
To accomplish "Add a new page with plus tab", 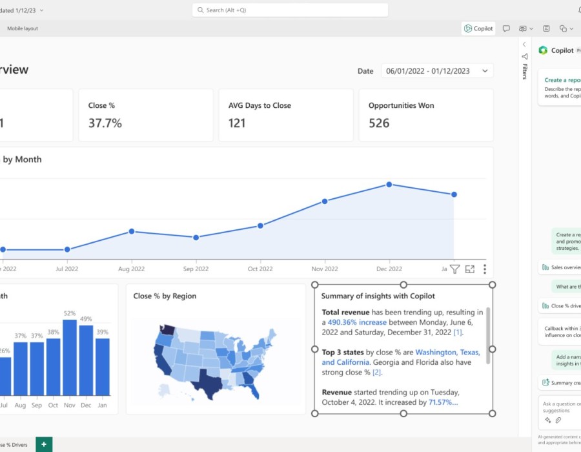I will 44,444.
